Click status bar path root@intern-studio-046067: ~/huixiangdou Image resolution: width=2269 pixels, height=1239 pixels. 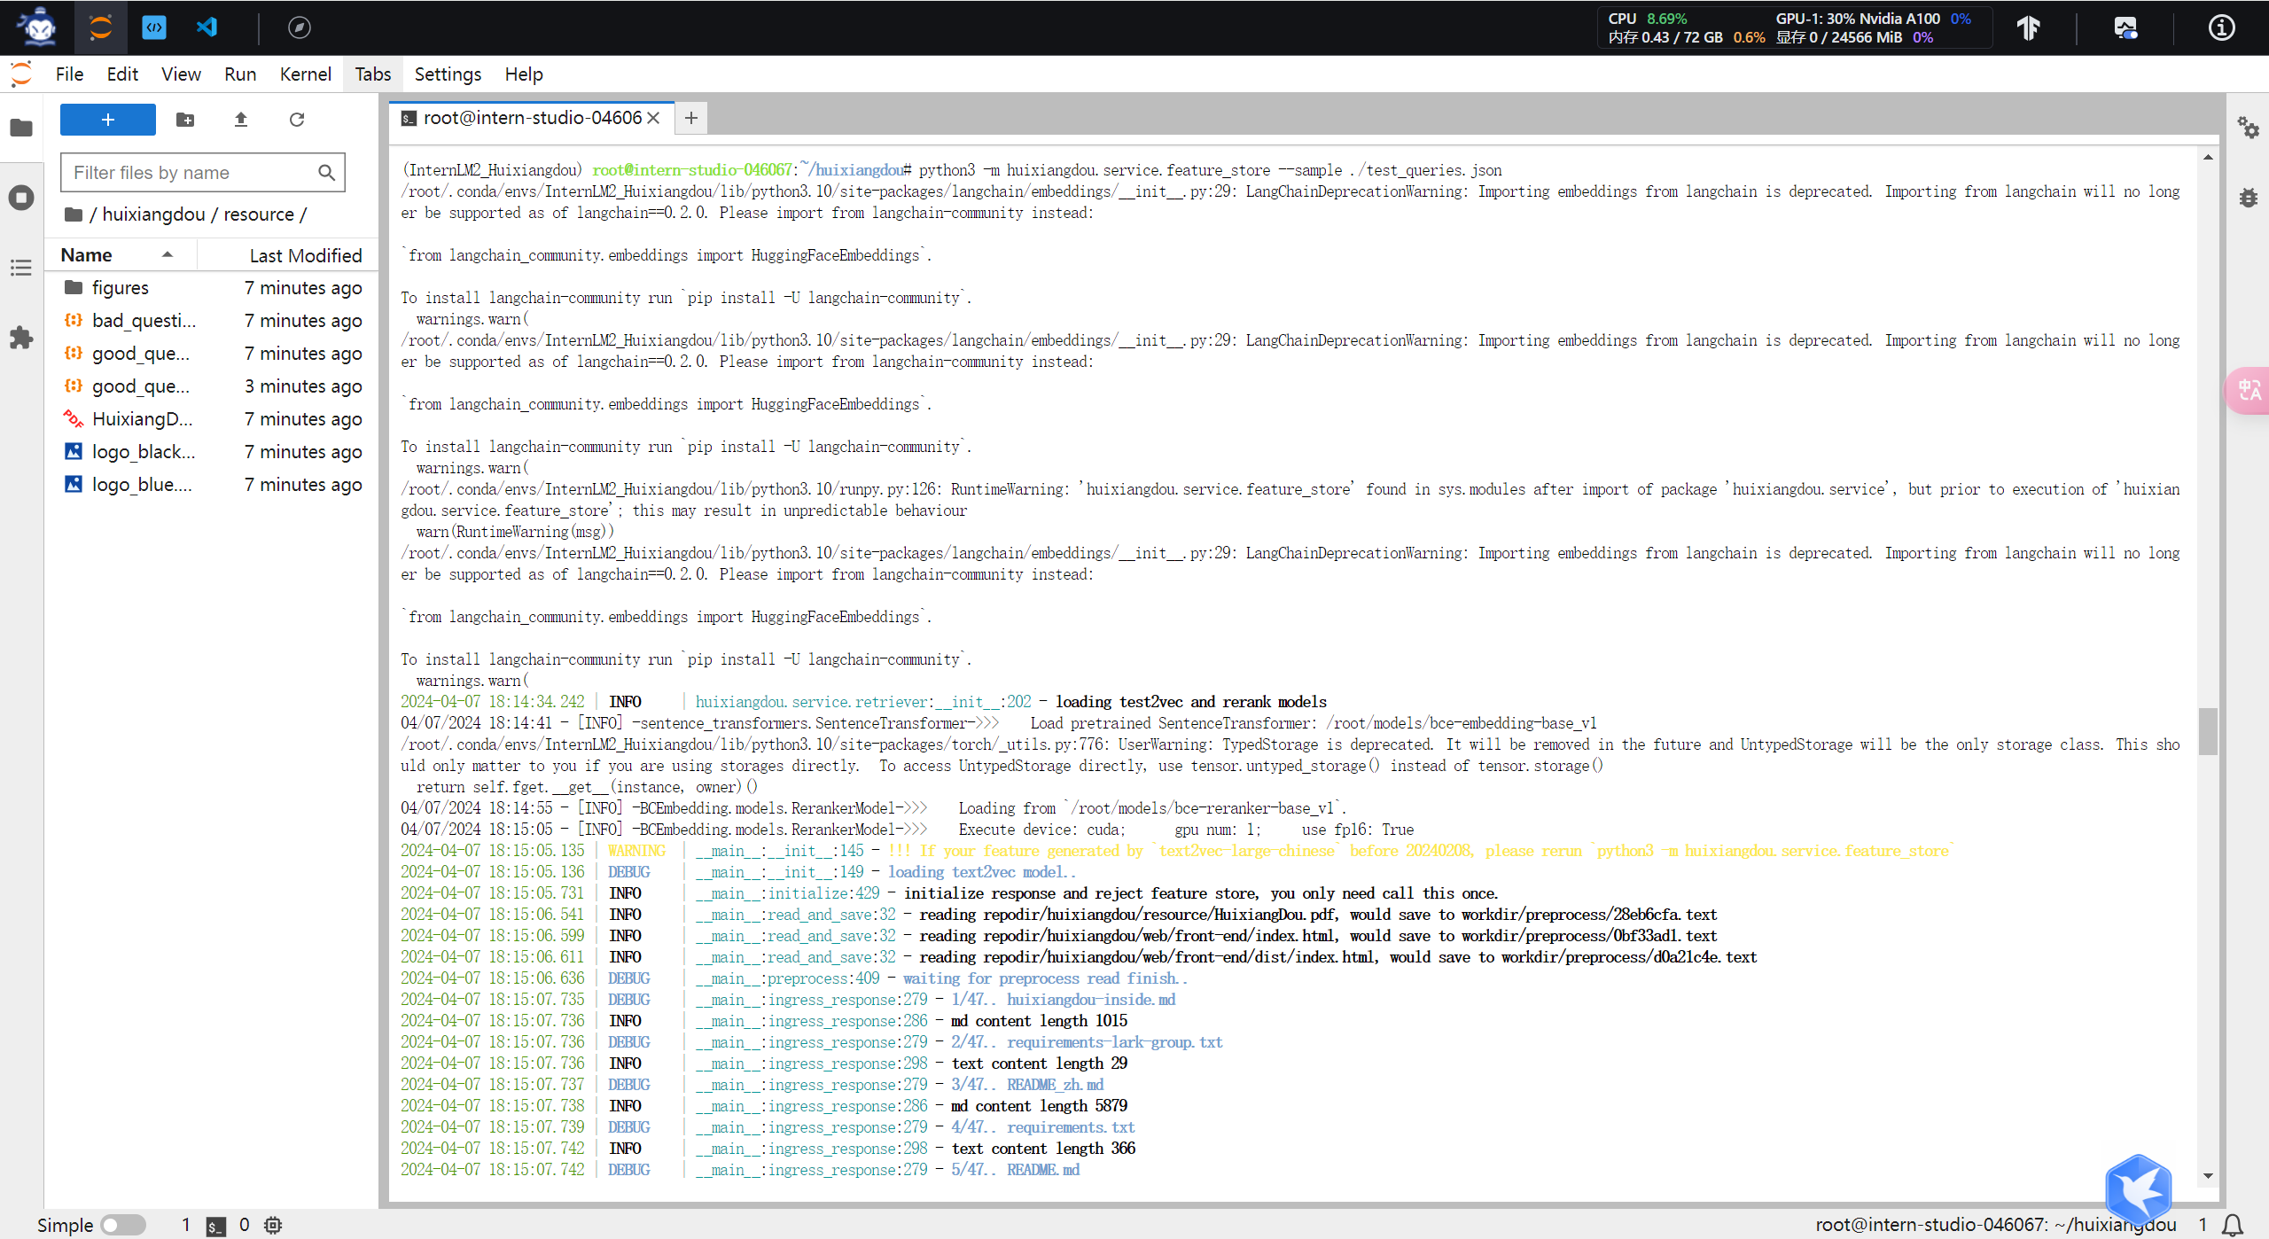1996,1225
